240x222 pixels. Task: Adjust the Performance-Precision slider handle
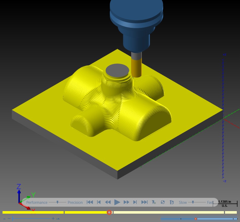pyautogui.click(x=57, y=202)
